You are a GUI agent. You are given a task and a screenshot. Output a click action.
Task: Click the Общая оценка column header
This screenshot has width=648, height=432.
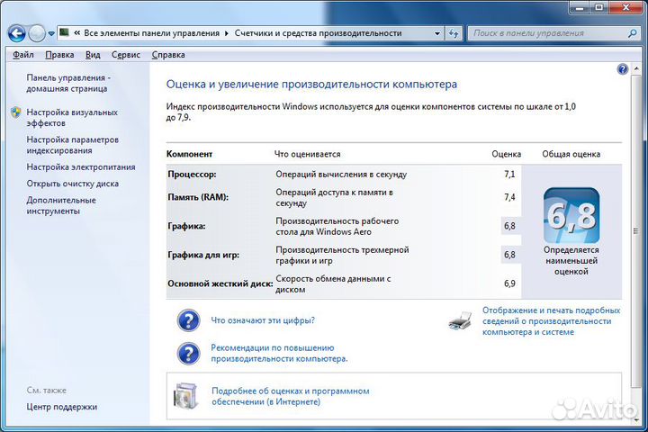(571, 154)
